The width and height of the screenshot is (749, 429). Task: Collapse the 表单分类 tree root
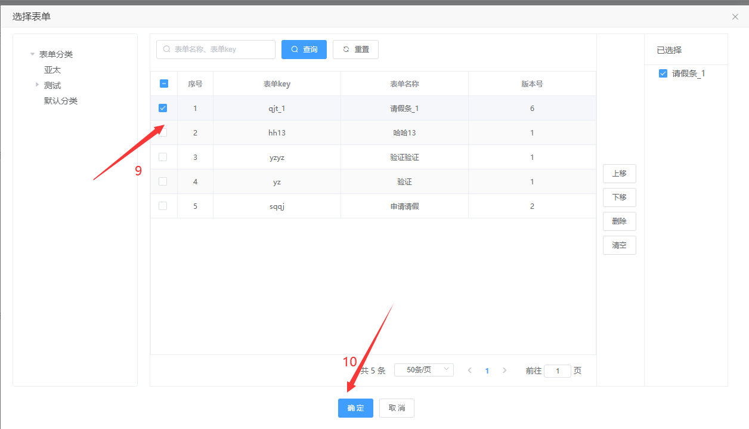point(32,54)
